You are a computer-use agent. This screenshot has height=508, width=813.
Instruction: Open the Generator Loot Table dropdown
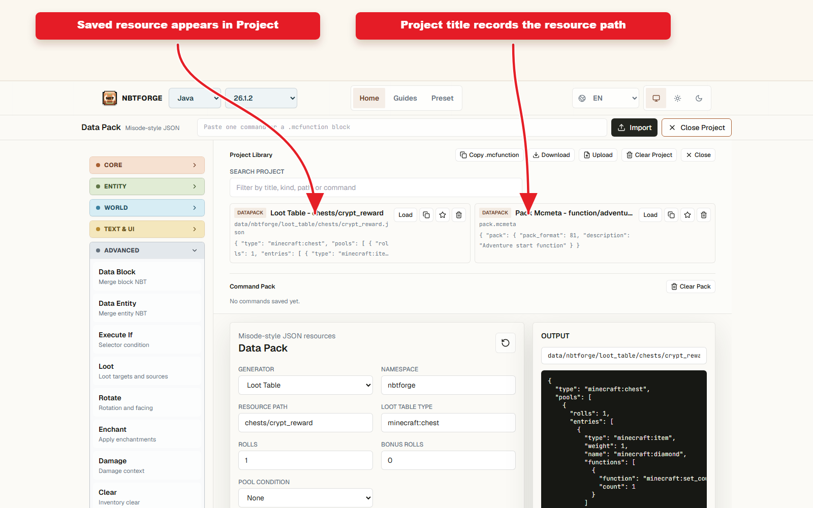pos(305,385)
